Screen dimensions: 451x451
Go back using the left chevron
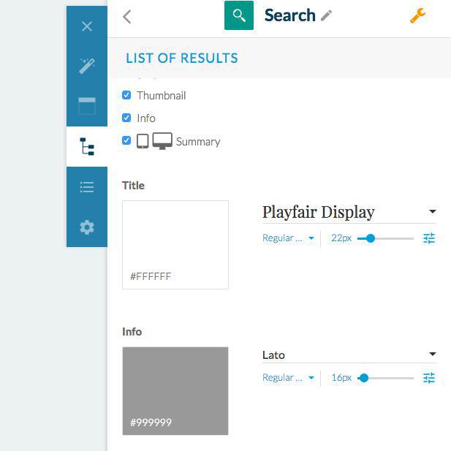pyautogui.click(x=127, y=16)
